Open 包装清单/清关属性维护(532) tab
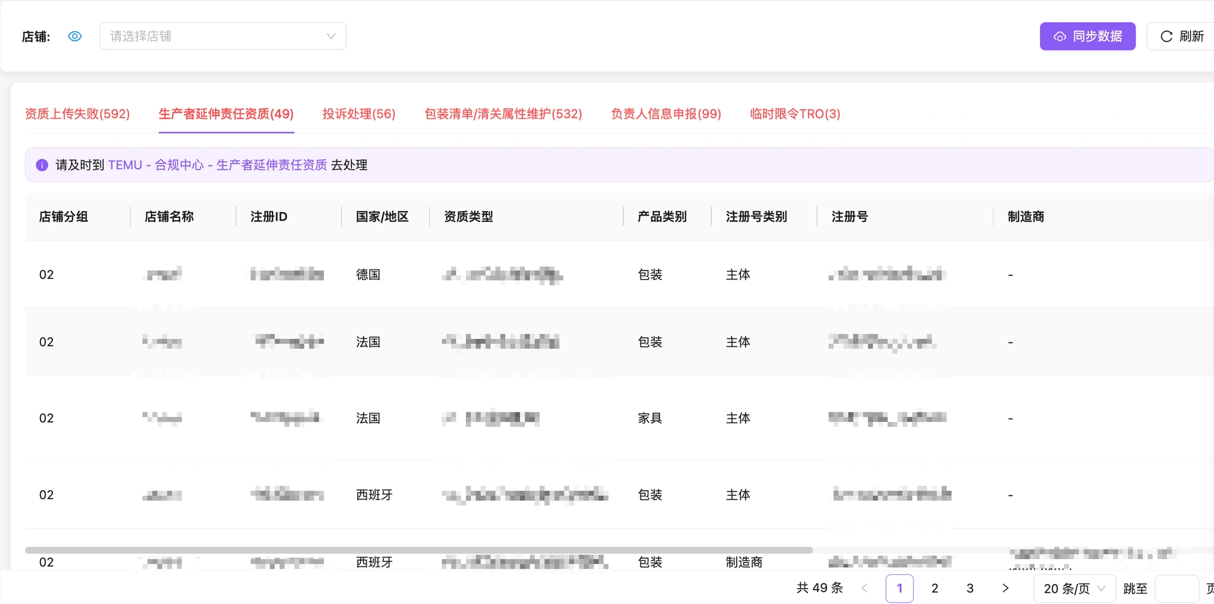Image resolution: width=1214 pixels, height=604 pixels. 503,114
